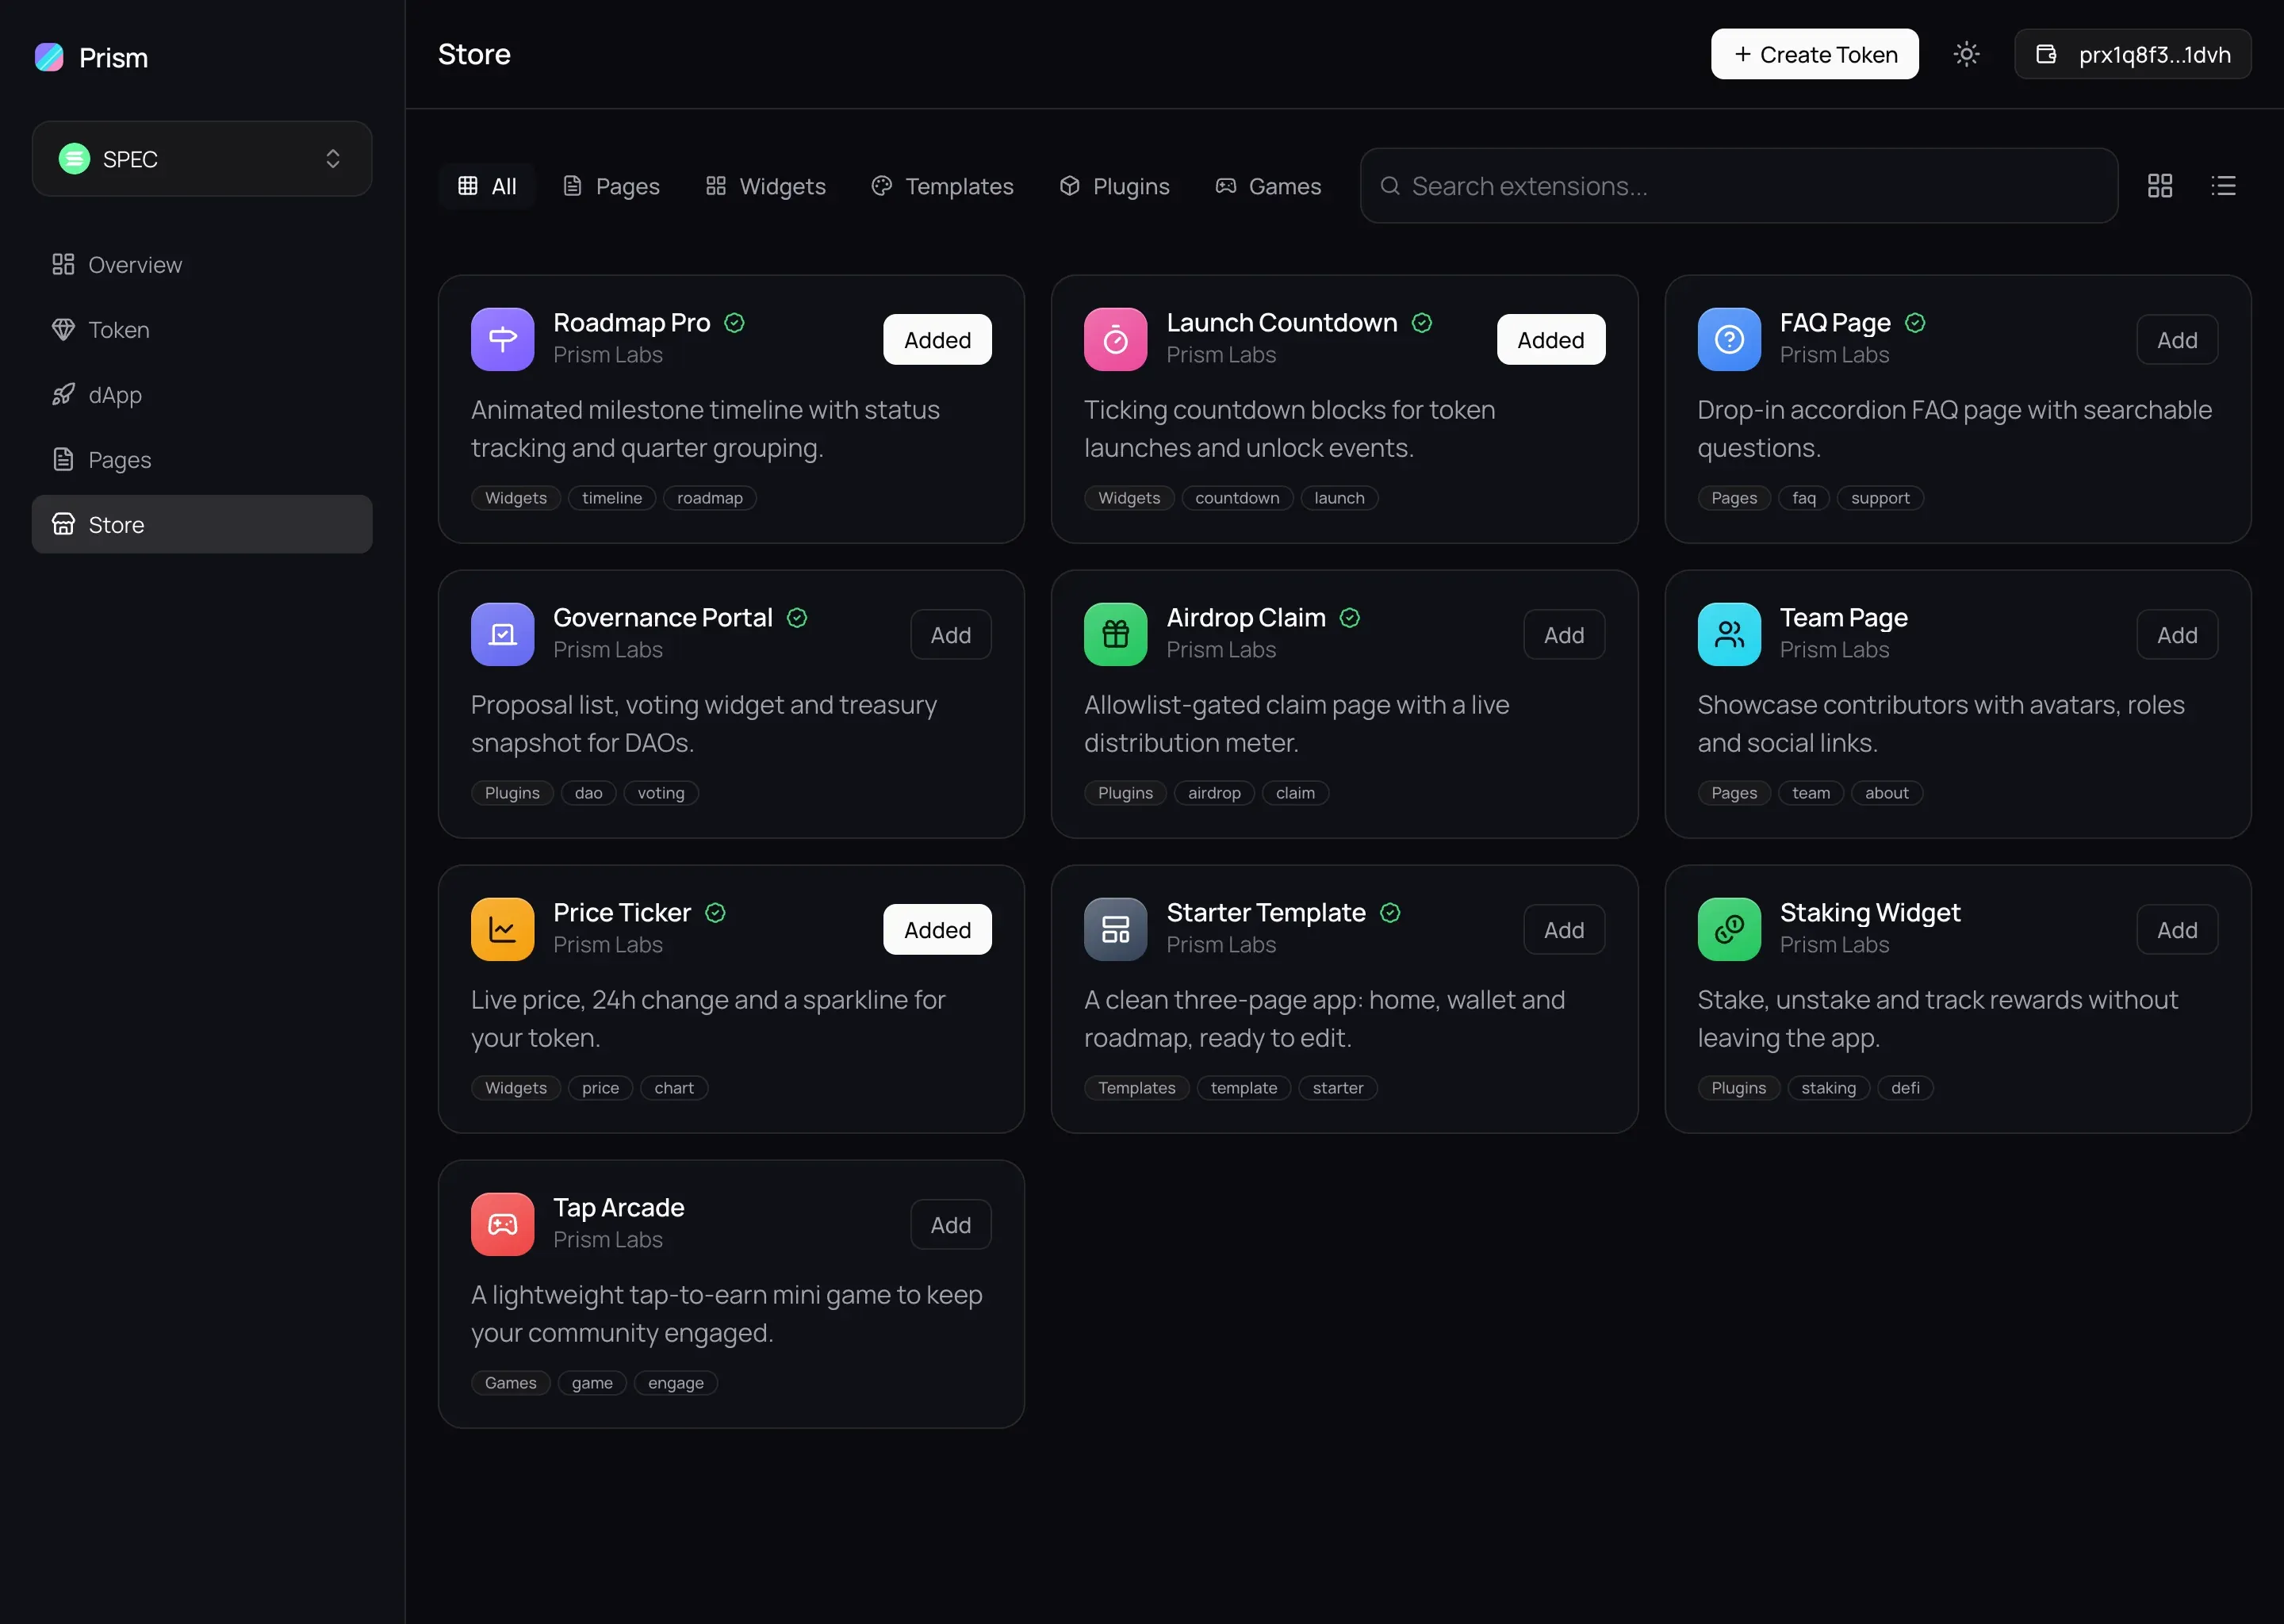Click Airdrop Claim verified badge icon
The height and width of the screenshot is (1624, 2284).
point(1350,618)
